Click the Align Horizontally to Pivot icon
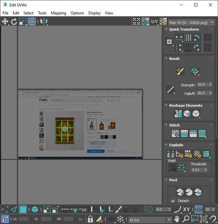This screenshot has height=224, width=218. (x=179, y=38)
